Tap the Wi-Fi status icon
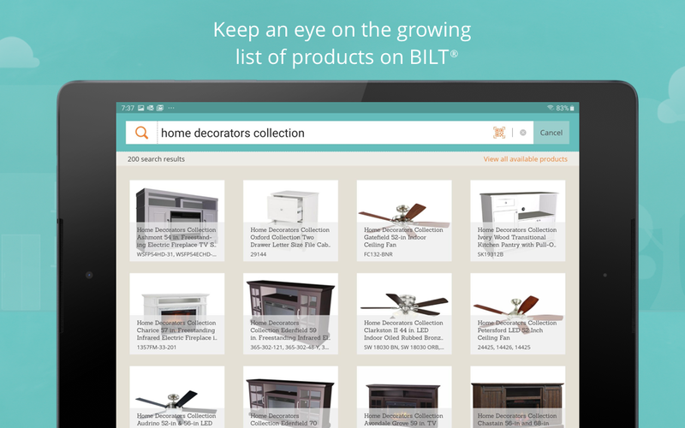The height and width of the screenshot is (428, 685). point(550,108)
